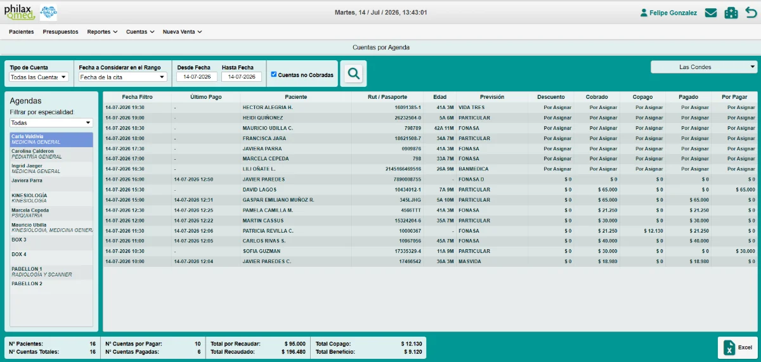The image size is (761, 362).
Task: Click copago value $ 12.130 in table
Action: click(653, 231)
